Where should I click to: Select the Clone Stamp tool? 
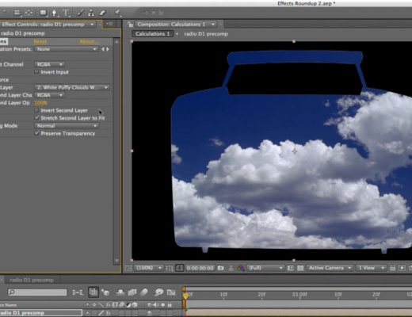point(91,13)
